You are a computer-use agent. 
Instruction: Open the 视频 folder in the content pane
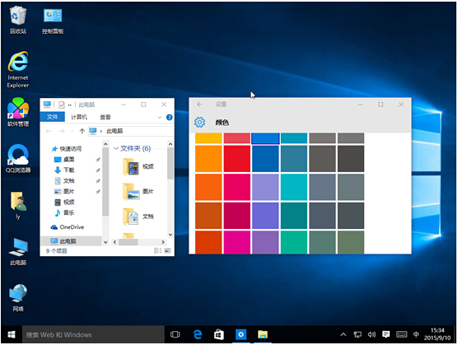point(138,167)
